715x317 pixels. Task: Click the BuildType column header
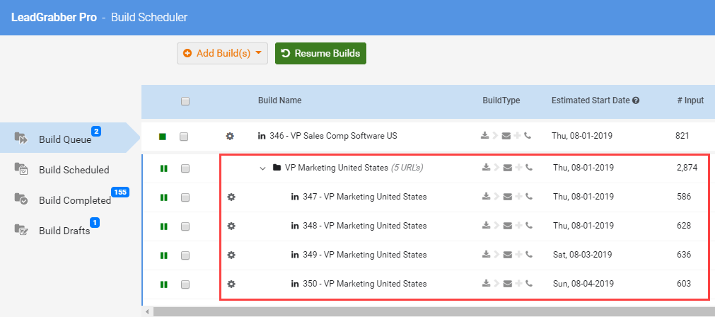[x=501, y=100]
